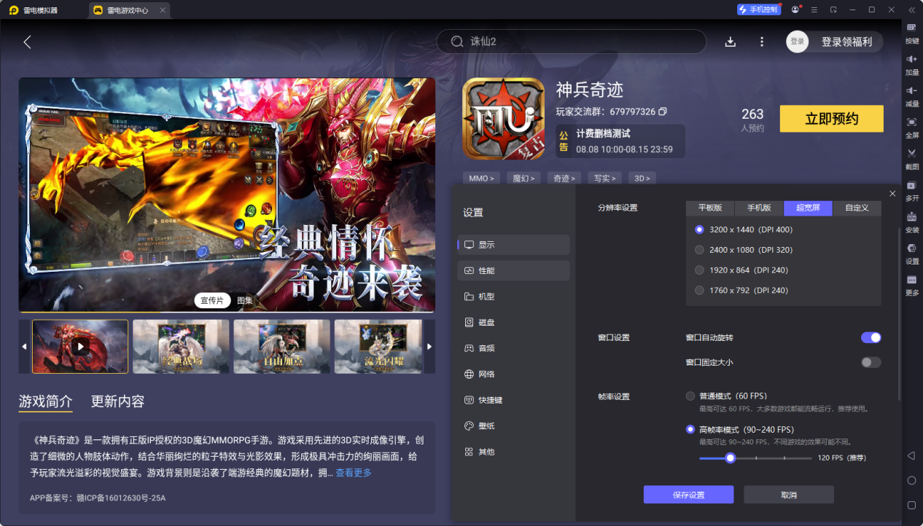Click the 取消 button

(x=789, y=495)
